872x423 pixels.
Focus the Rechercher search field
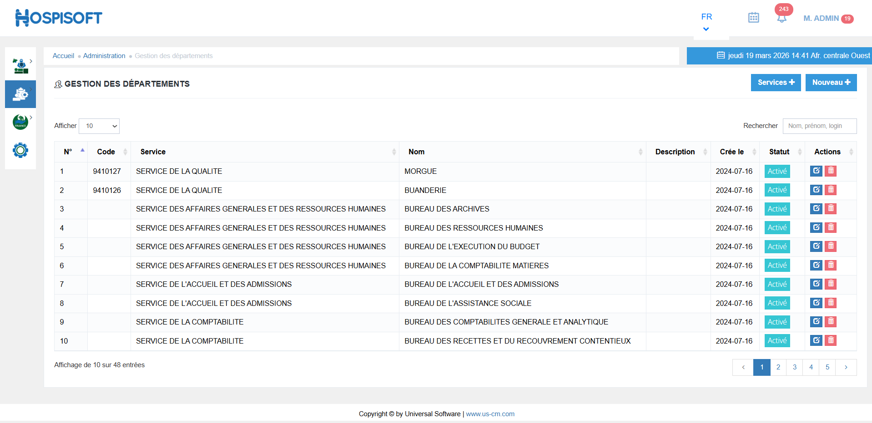pyautogui.click(x=819, y=126)
